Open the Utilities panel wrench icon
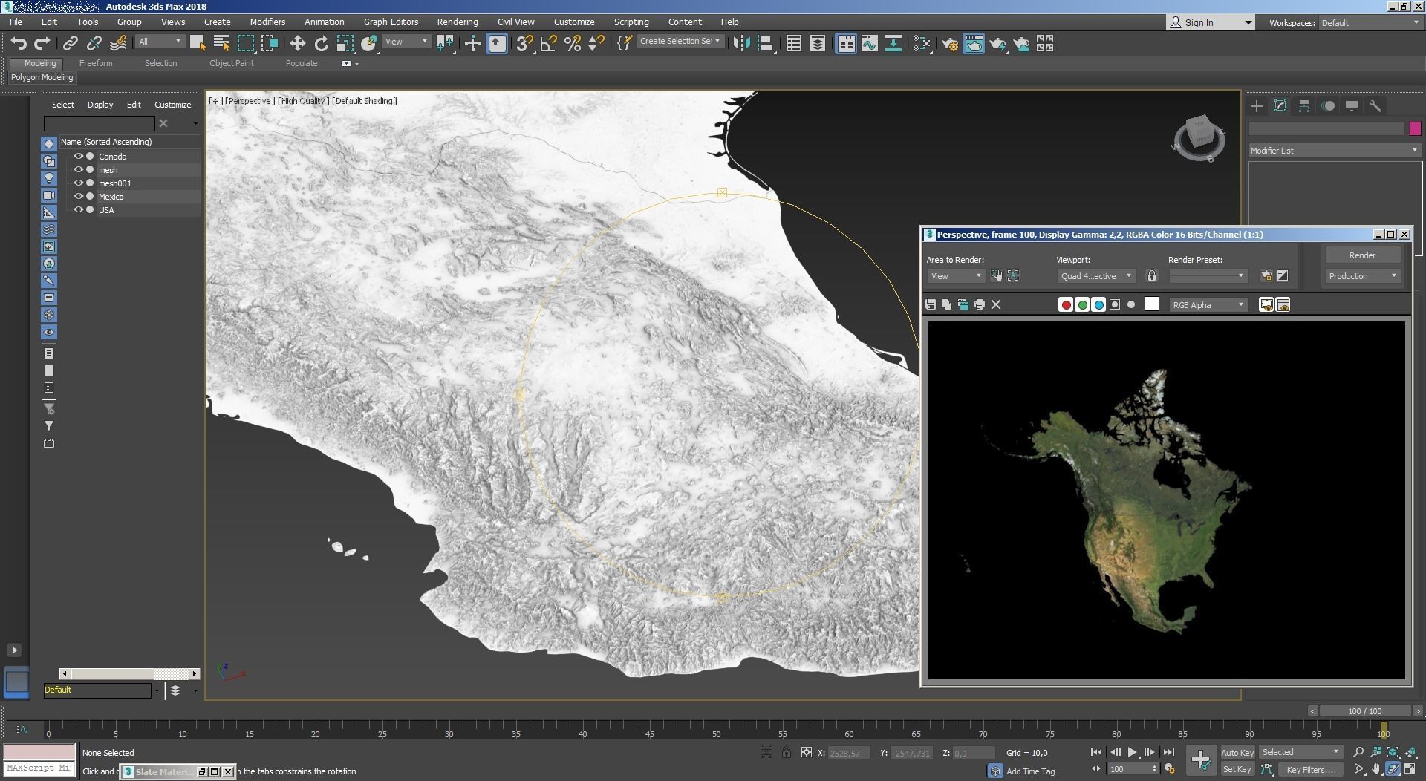The width and height of the screenshot is (1426, 781). coord(1375,106)
